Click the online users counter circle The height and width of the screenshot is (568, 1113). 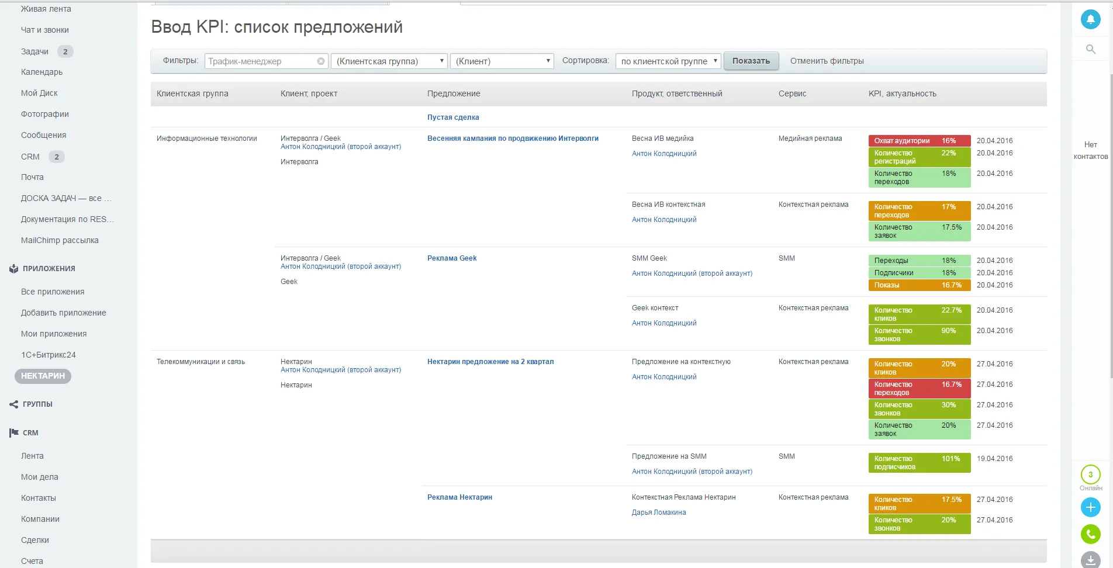click(x=1090, y=475)
